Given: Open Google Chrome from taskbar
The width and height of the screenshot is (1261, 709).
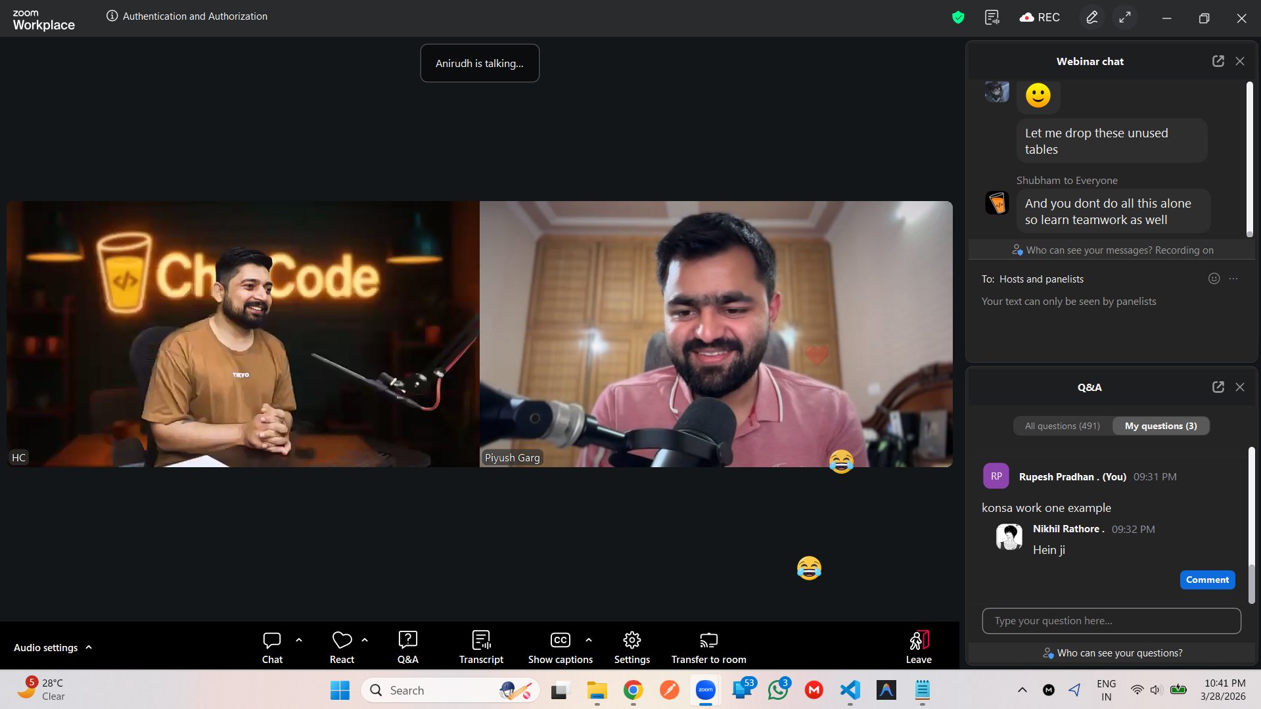Looking at the screenshot, I should tap(633, 690).
